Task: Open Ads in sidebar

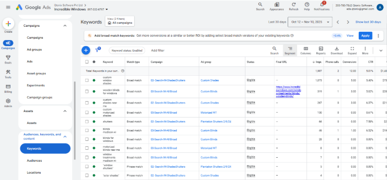Action: pos(30,61)
